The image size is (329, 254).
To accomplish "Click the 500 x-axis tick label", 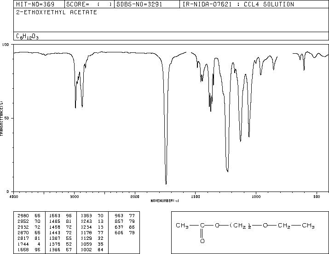I will click(317, 197).
